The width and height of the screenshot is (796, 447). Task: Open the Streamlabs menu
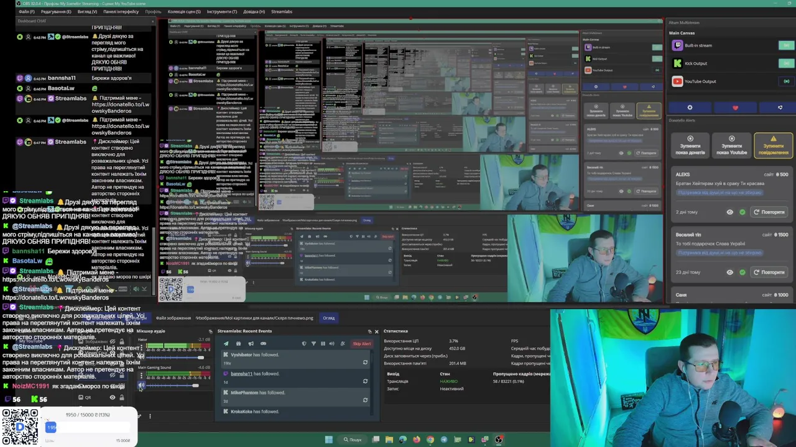tap(282, 12)
